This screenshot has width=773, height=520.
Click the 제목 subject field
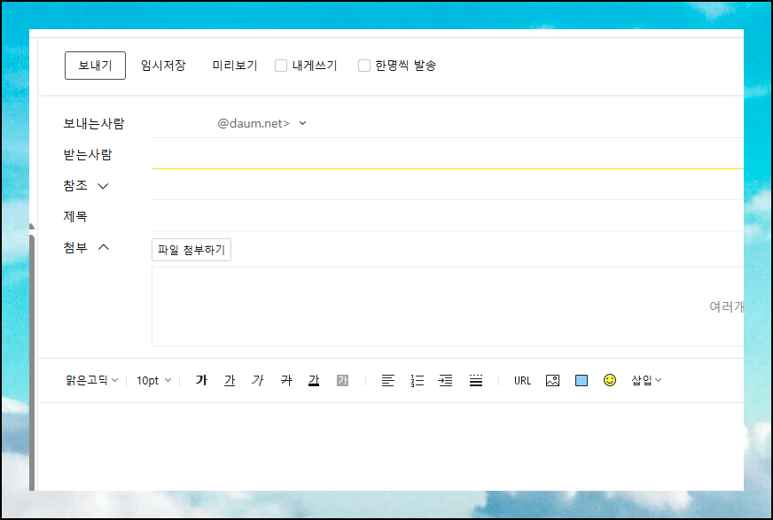[x=447, y=217]
